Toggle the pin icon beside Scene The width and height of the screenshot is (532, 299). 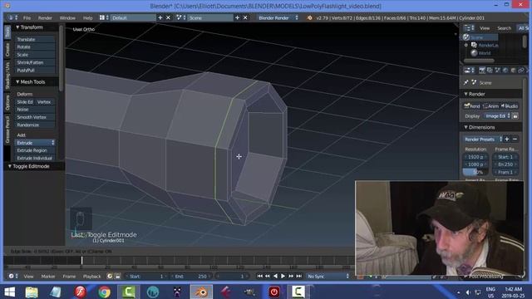point(466,82)
